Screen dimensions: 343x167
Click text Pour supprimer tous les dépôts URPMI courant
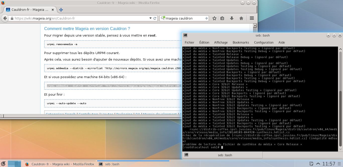(82, 53)
